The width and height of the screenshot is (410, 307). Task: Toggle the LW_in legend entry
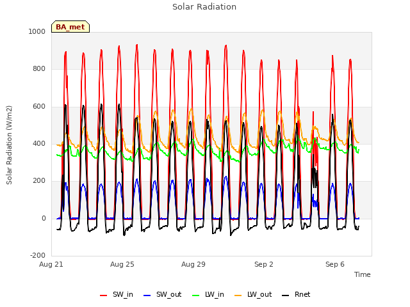click(208, 294)
